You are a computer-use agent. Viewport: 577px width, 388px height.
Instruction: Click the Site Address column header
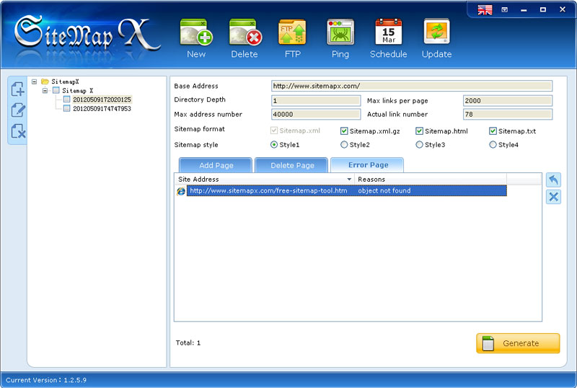[x=265, y=180]
